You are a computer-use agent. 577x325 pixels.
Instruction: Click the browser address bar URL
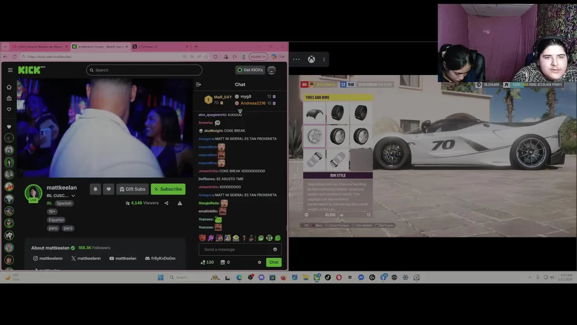49,57
